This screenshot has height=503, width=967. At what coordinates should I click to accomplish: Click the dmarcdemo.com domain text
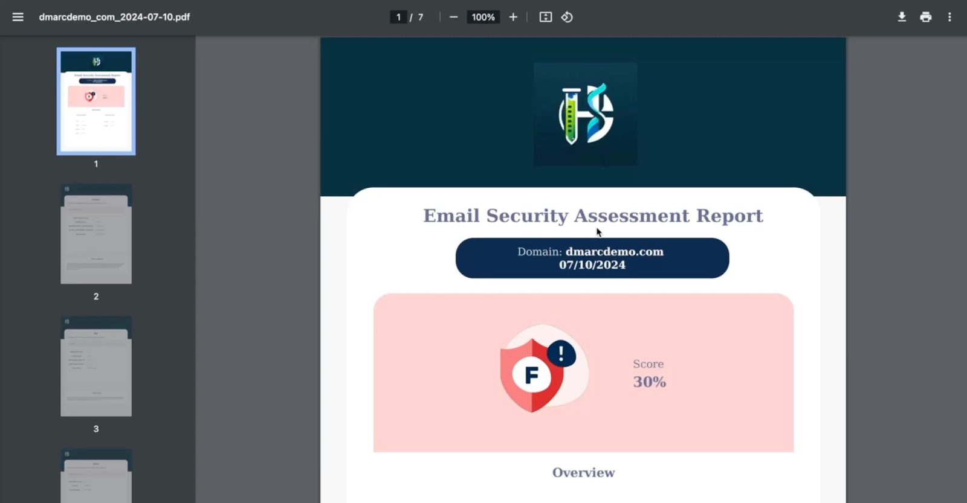click(614, 252)
